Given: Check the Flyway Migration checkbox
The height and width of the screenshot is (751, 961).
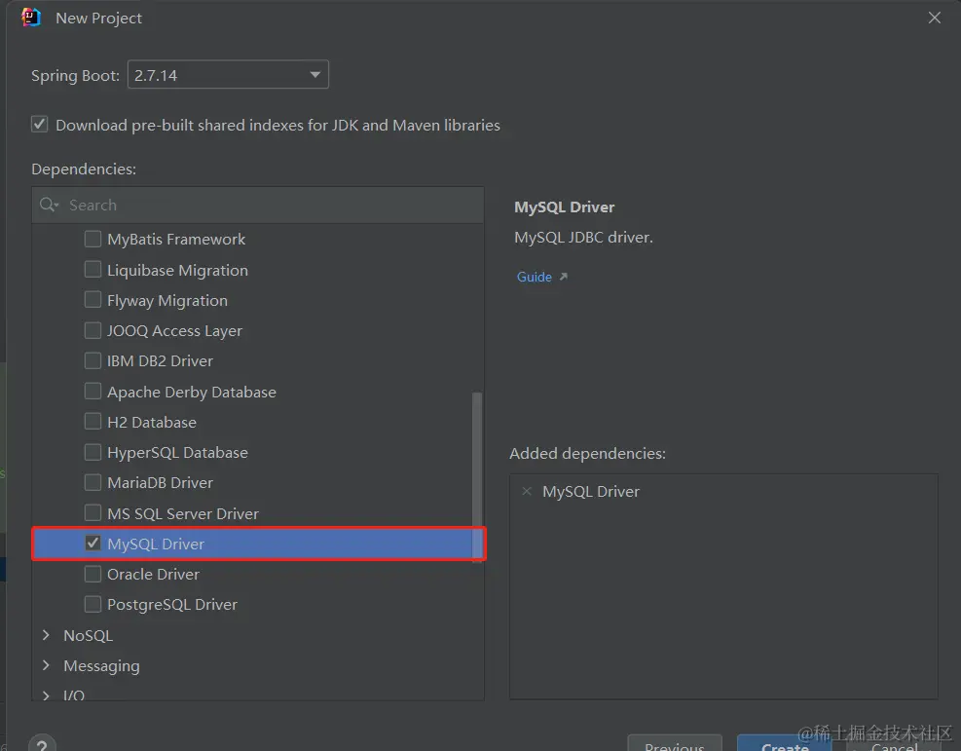Looking at the screenshot, I should [92, 300].
